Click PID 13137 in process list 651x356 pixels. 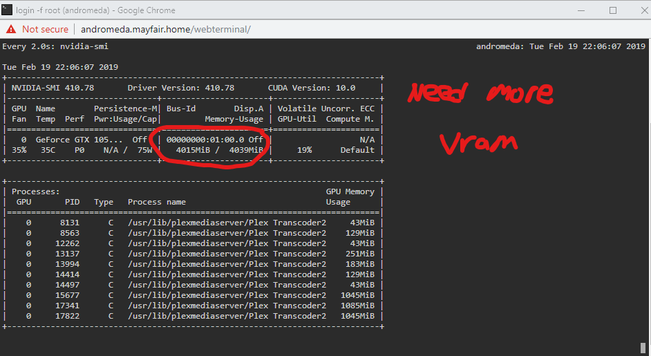point(67,254)
